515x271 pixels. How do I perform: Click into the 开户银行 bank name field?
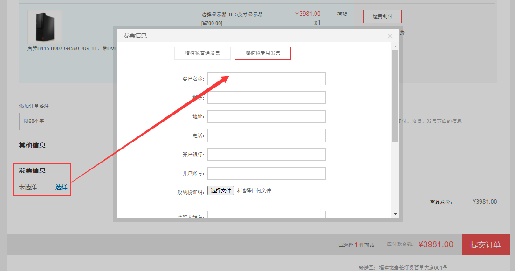click(266, 154)
